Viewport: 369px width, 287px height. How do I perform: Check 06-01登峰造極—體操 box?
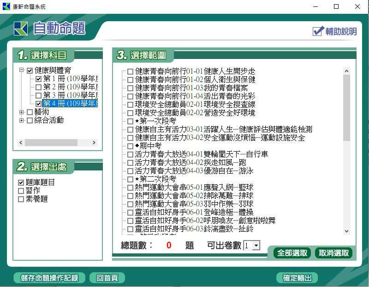[x=130, y=212]
